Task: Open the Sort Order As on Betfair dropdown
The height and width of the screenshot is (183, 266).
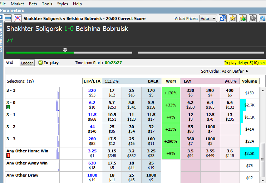Action: (x=225, y=71)
